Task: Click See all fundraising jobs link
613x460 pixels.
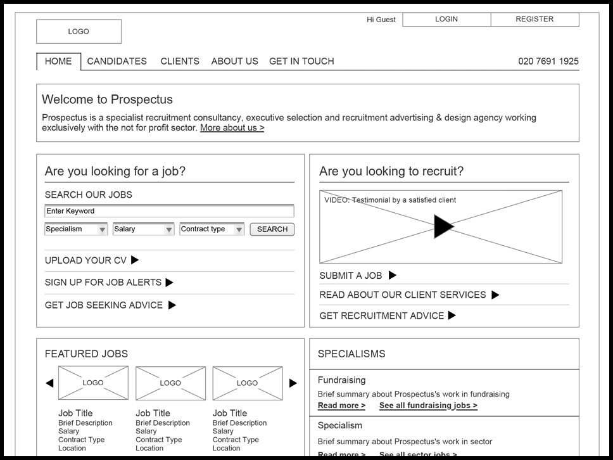Action: [428, 406]
